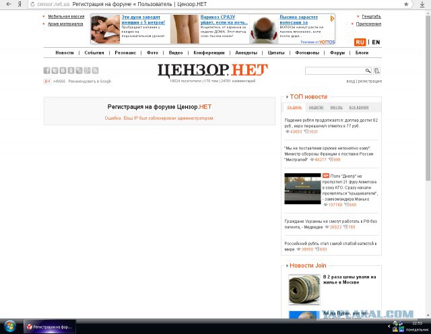Open the Dnepr regiment news thumbnail
The height and width of the screenshot is (334, 431).
(x=302, y=189)
